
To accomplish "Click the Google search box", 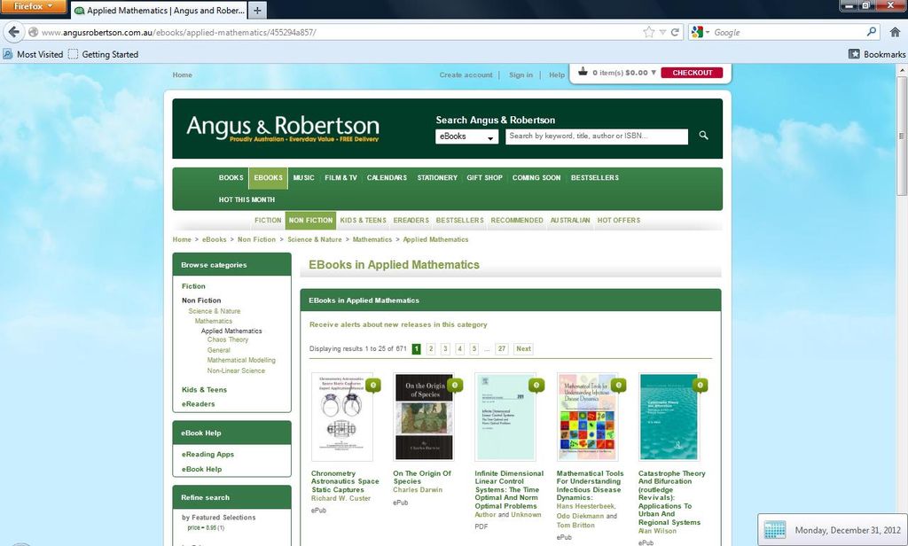I will coord(787,33).
